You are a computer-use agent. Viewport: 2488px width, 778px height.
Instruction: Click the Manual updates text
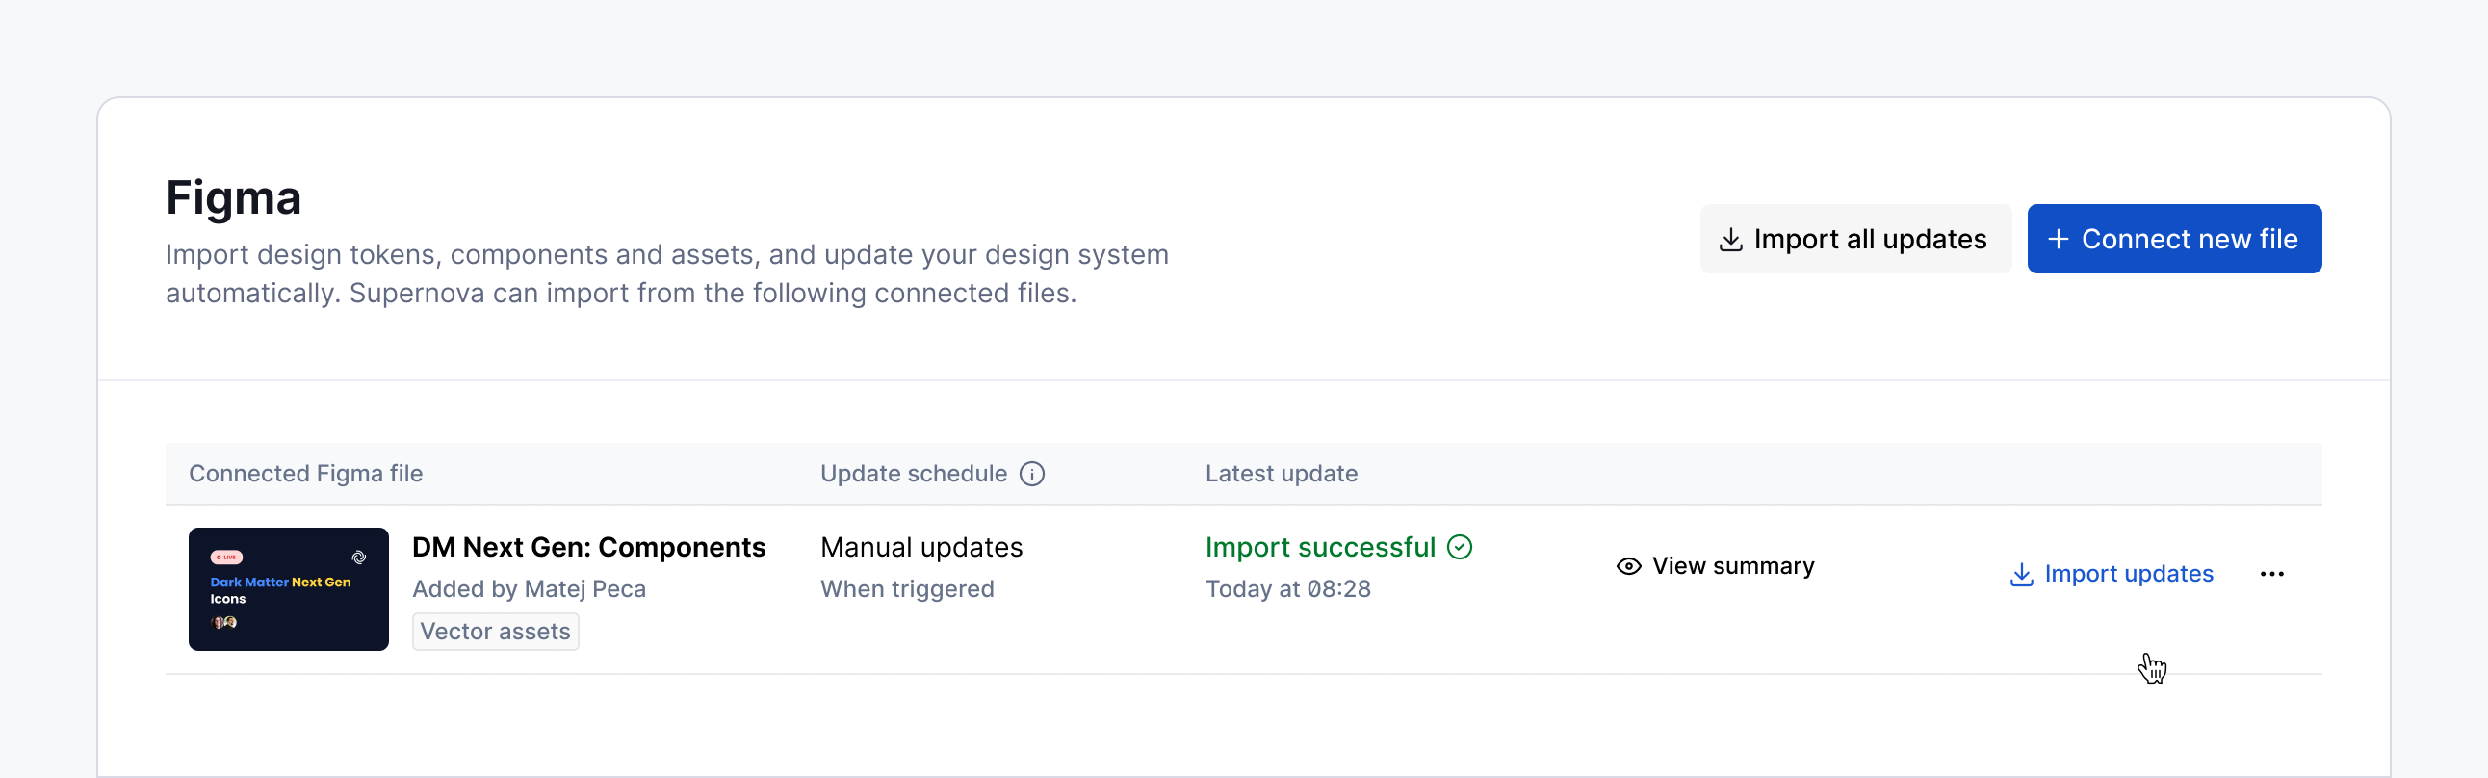(921, 547)
